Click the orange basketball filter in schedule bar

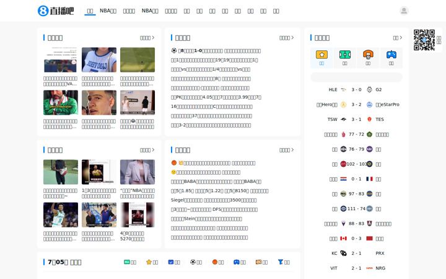tap(215, 262)
